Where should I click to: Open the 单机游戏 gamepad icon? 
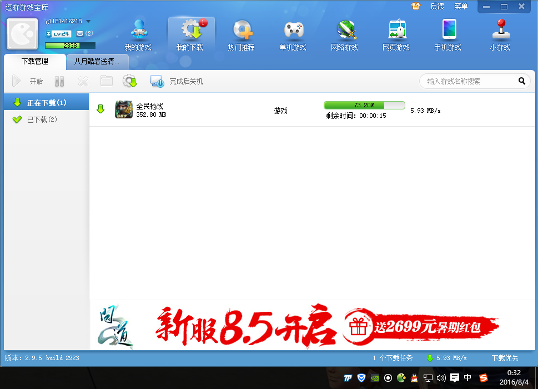[x=293, y=35]
